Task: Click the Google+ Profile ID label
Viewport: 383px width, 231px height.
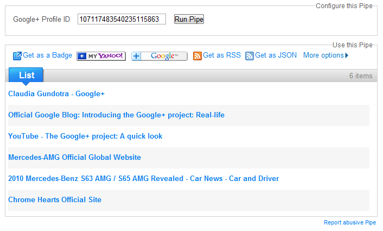Action: 42,20
